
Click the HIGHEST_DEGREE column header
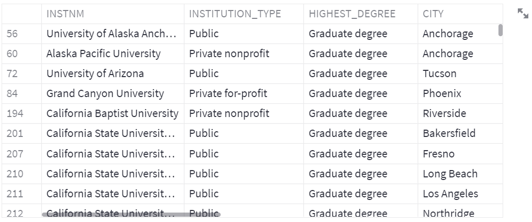pos(352,14)
